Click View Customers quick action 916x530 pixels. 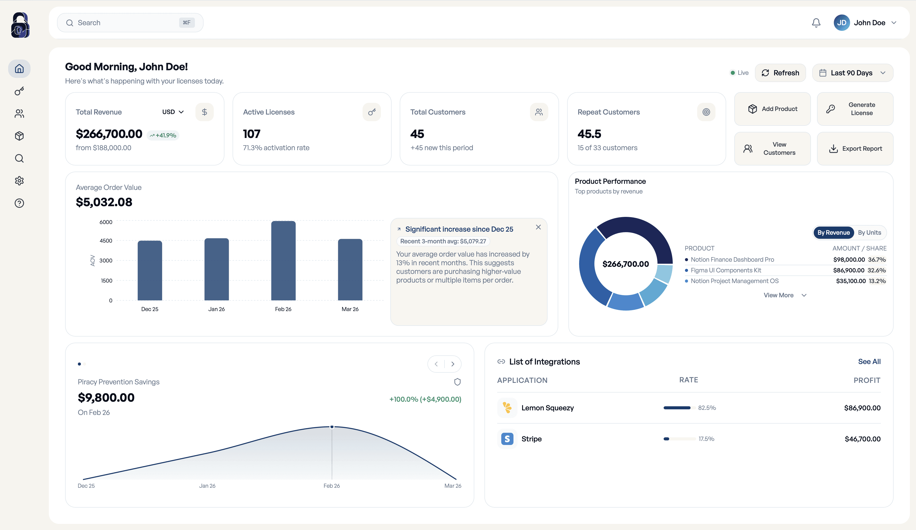tap(772, 148)
